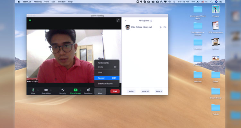The image size is (241, 128).
Task: Expand video options arrow next to Stop Video
Action: 51,90
